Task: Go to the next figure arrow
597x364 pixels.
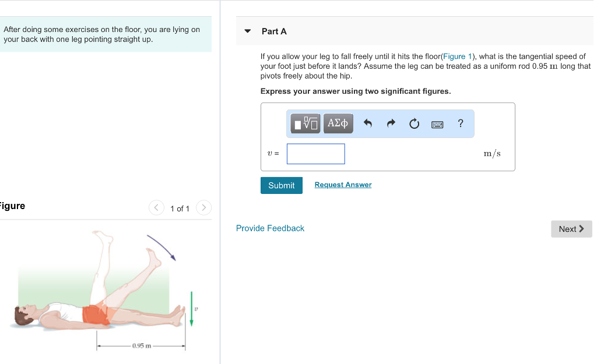Action: 203,208
